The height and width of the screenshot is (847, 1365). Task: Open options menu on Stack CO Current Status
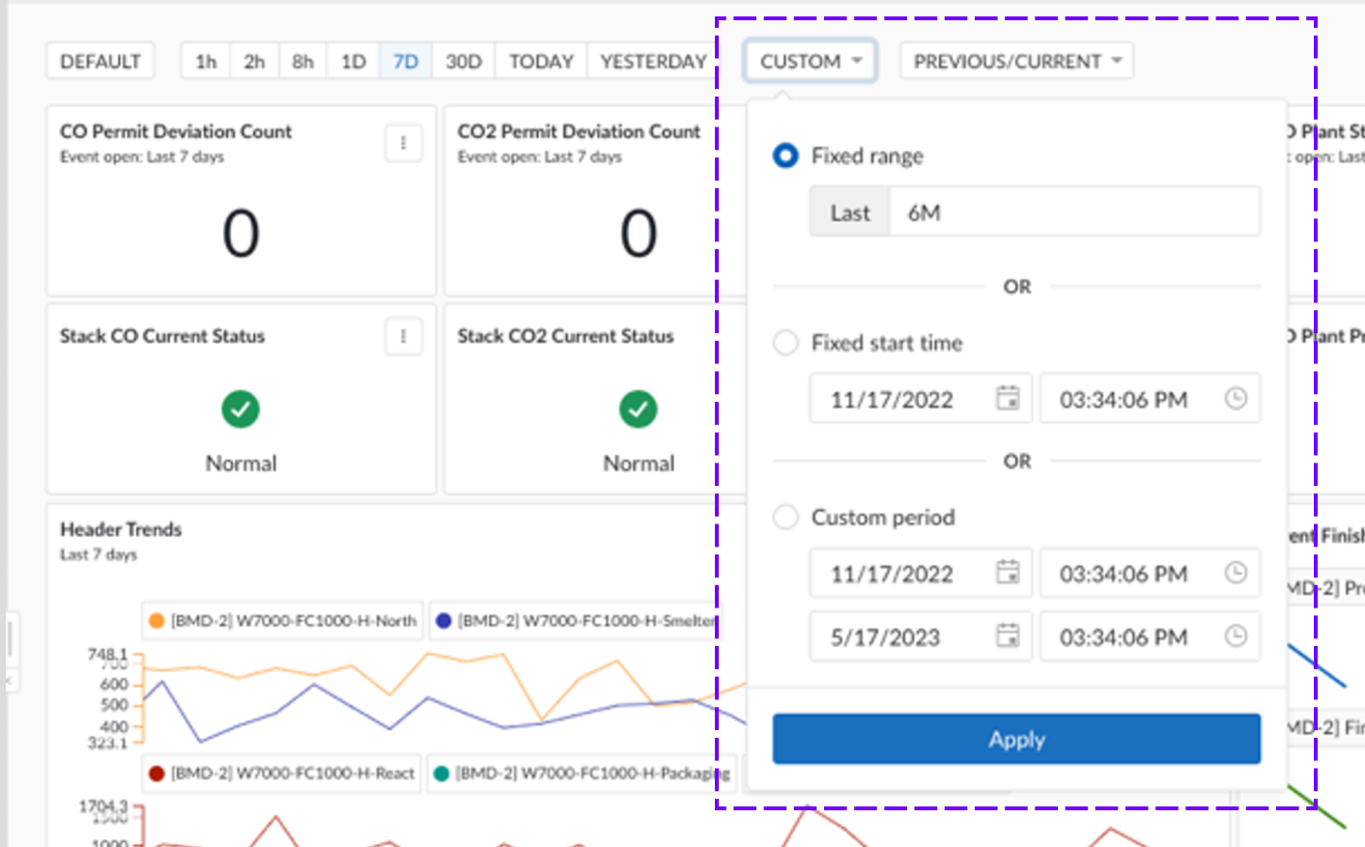coord(404,337)
